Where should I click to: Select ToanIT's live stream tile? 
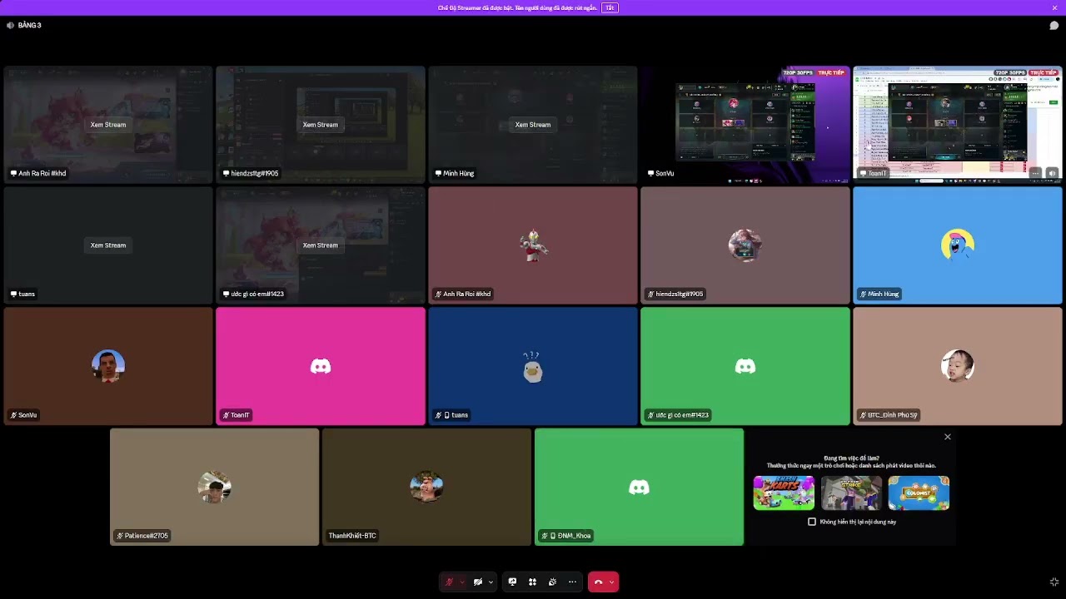(958, 125)
